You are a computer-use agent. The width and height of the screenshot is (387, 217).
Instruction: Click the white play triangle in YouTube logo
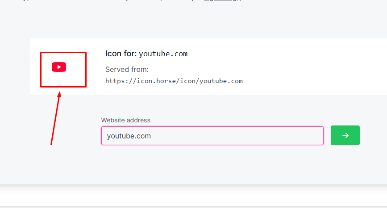(59, 67)
